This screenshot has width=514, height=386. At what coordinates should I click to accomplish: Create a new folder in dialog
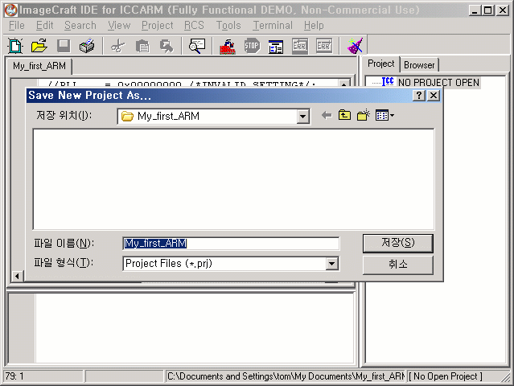[364, 115]
